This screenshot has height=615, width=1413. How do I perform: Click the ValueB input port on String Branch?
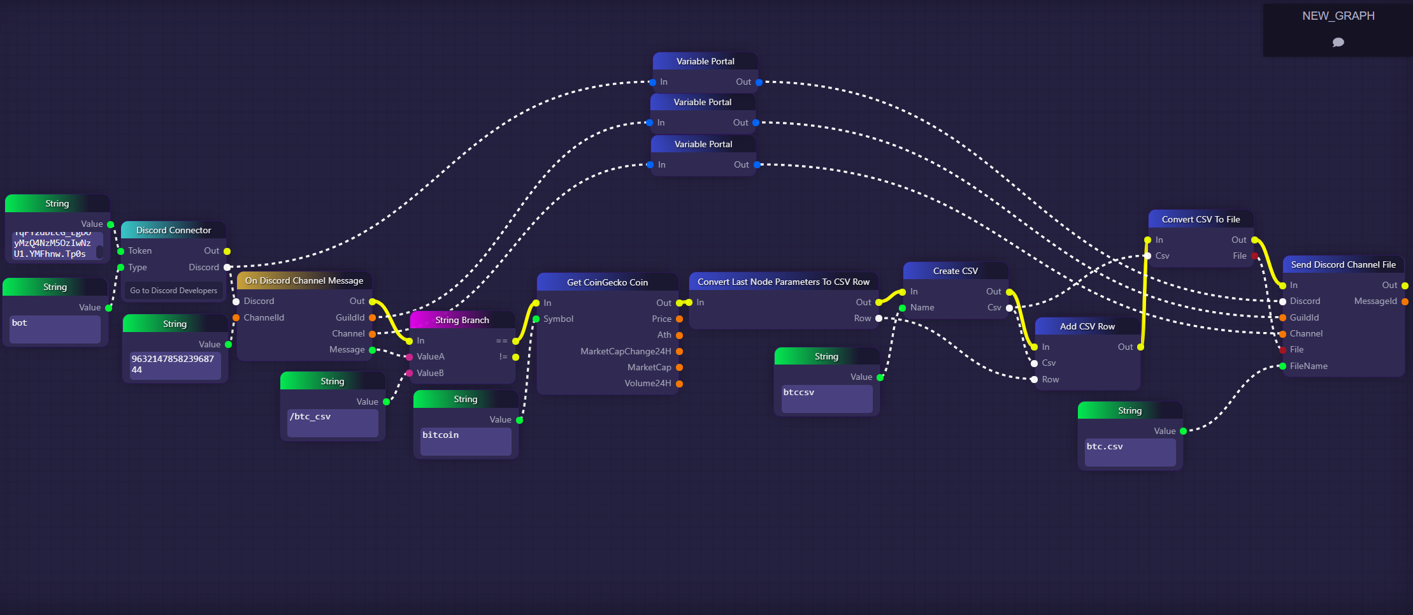pyautogui.click(x=409, y=373)
